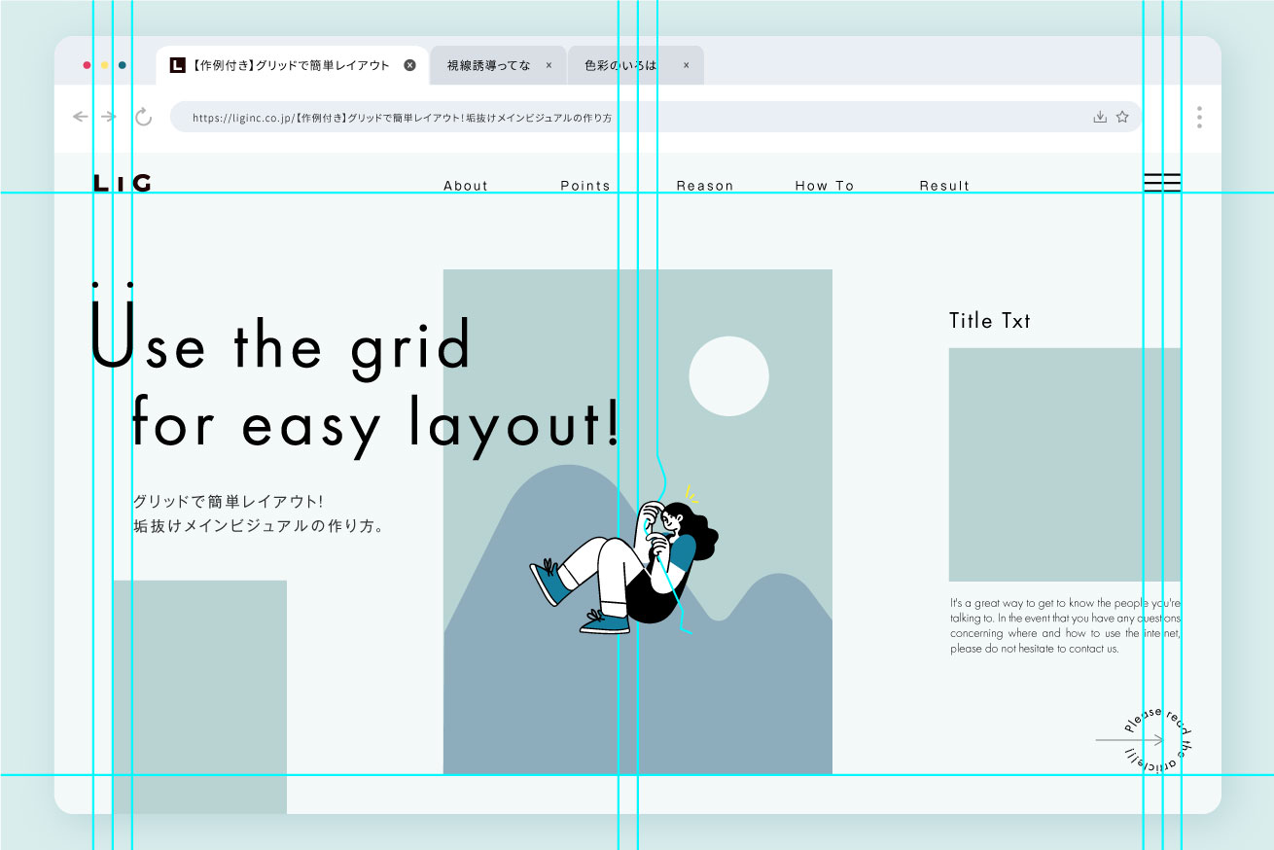Image resolution: width=1274 pixels, height=850 pixels.
Task: Click the download icon in address bar
Action: 1100,117
